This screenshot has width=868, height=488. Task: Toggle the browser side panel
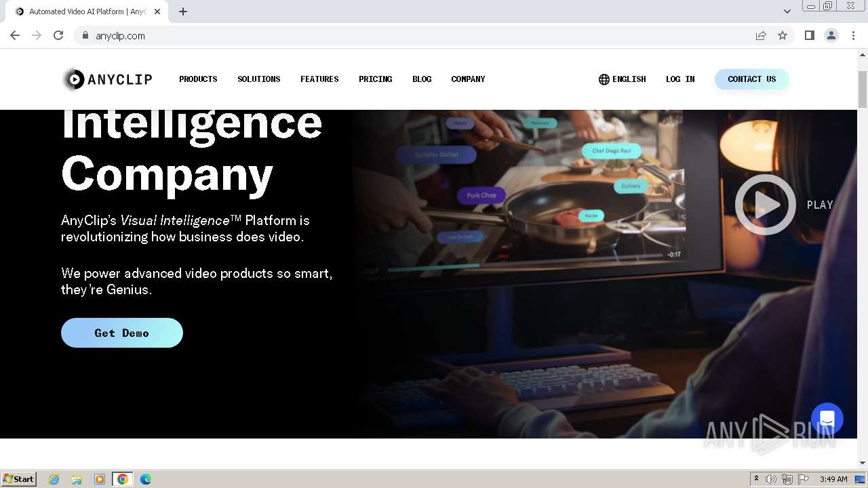(x=809, y=36)
